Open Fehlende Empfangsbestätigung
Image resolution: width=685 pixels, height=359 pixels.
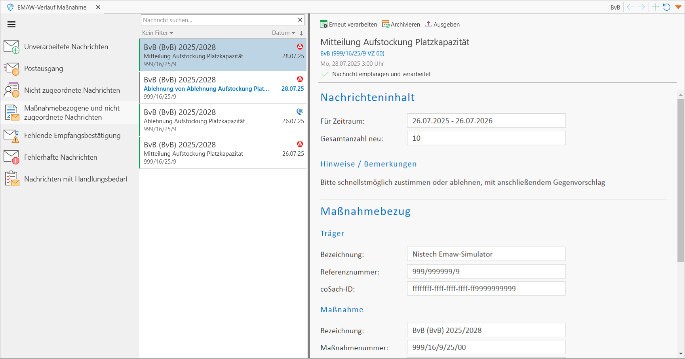tap(69, 136)
